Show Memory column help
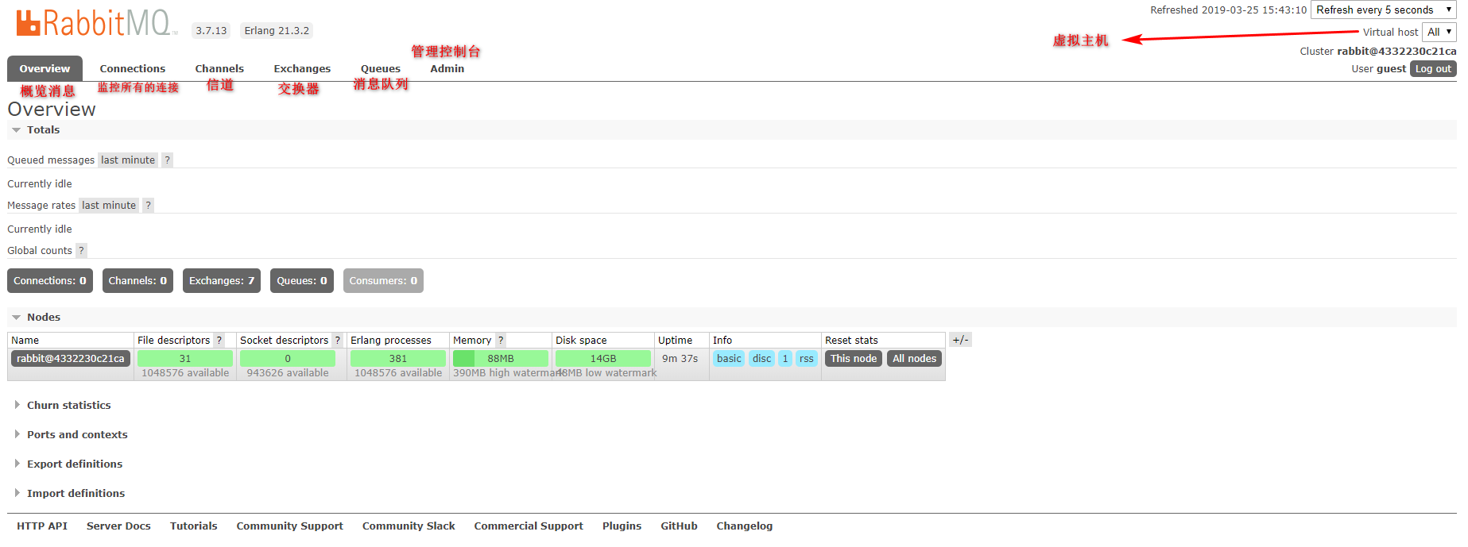This screenshot has width=1468, height=547. point(501,341)
